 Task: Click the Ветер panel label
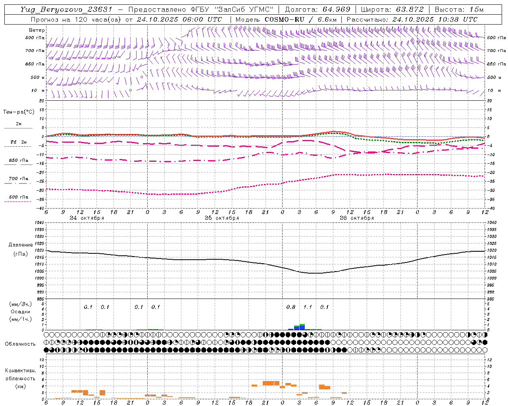coord(37,30)
